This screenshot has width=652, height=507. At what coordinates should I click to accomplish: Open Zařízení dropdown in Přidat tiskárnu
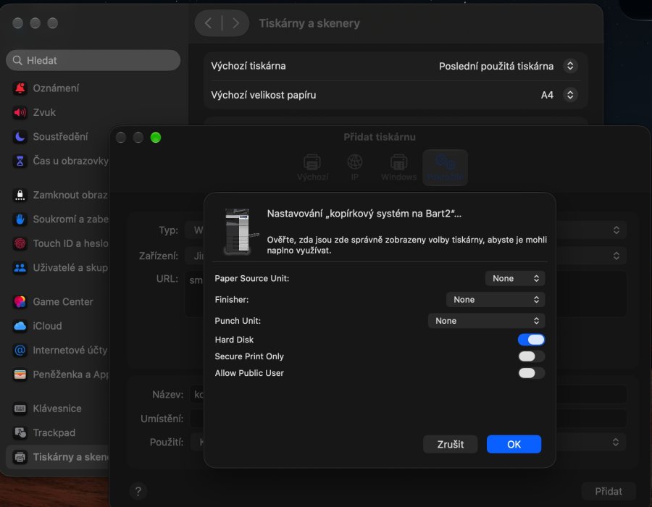point(616,256)
